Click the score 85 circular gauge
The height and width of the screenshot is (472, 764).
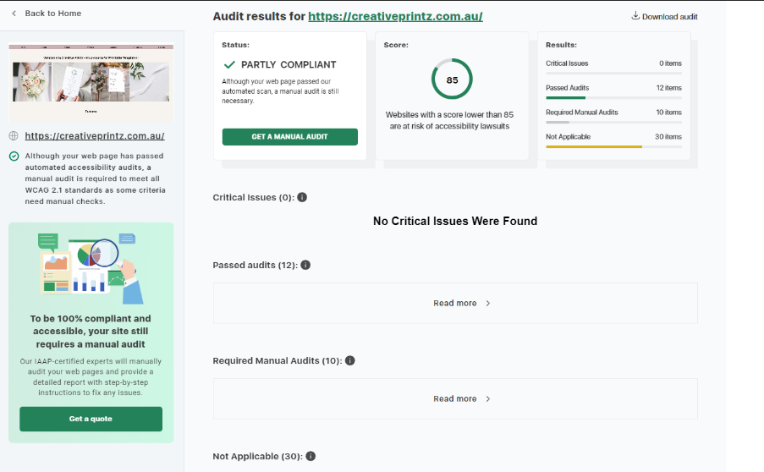coord(452,80)
